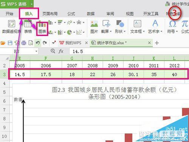Open the 视图 (View) tab
189x142 pixels.
click(130, 14)
